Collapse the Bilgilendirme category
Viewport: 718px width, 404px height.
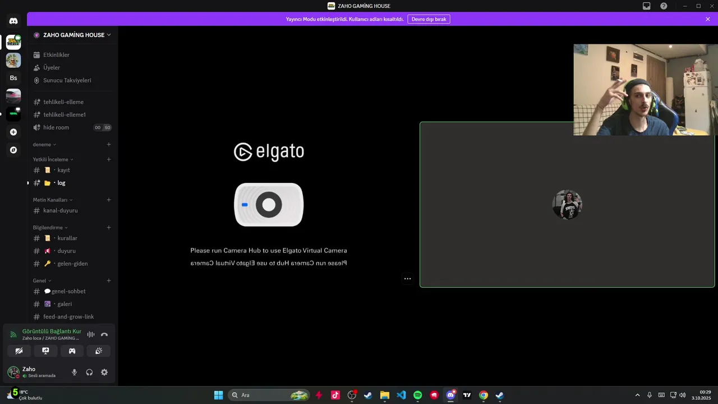coord(50,227)
